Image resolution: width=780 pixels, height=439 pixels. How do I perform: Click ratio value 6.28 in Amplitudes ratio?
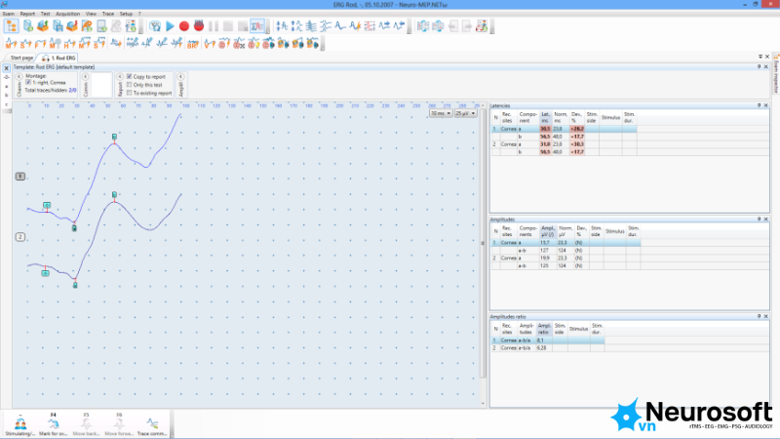coord(542,348)
